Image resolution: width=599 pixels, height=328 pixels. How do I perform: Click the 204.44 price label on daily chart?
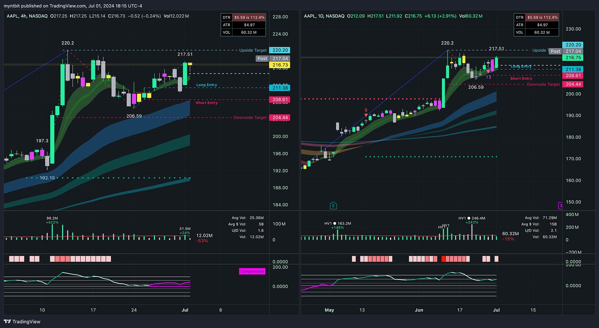[x=573, y=84]
